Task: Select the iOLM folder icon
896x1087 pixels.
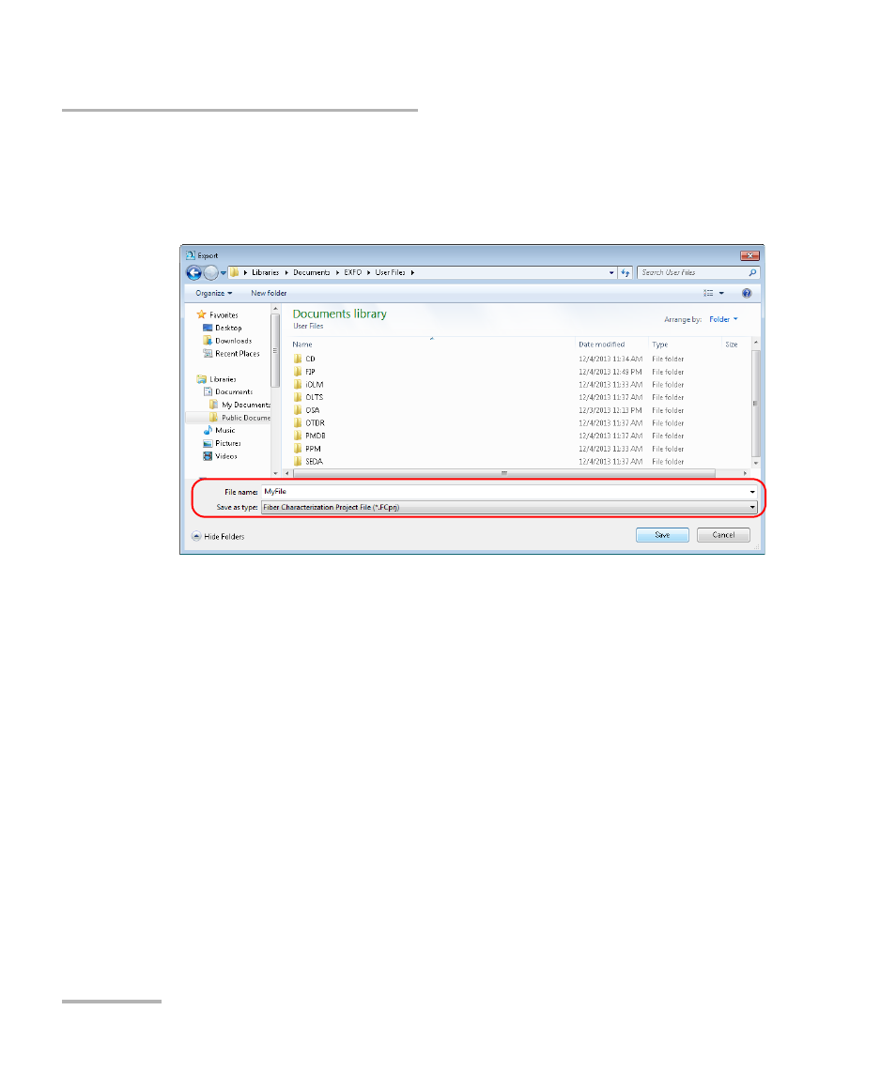Action: 298,385
